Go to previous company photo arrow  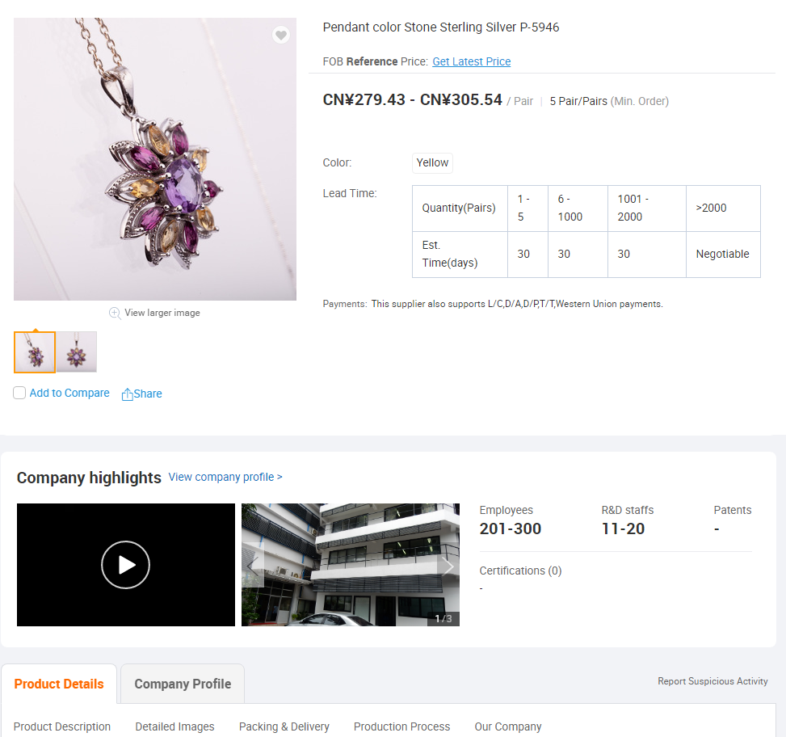[253, 566]
